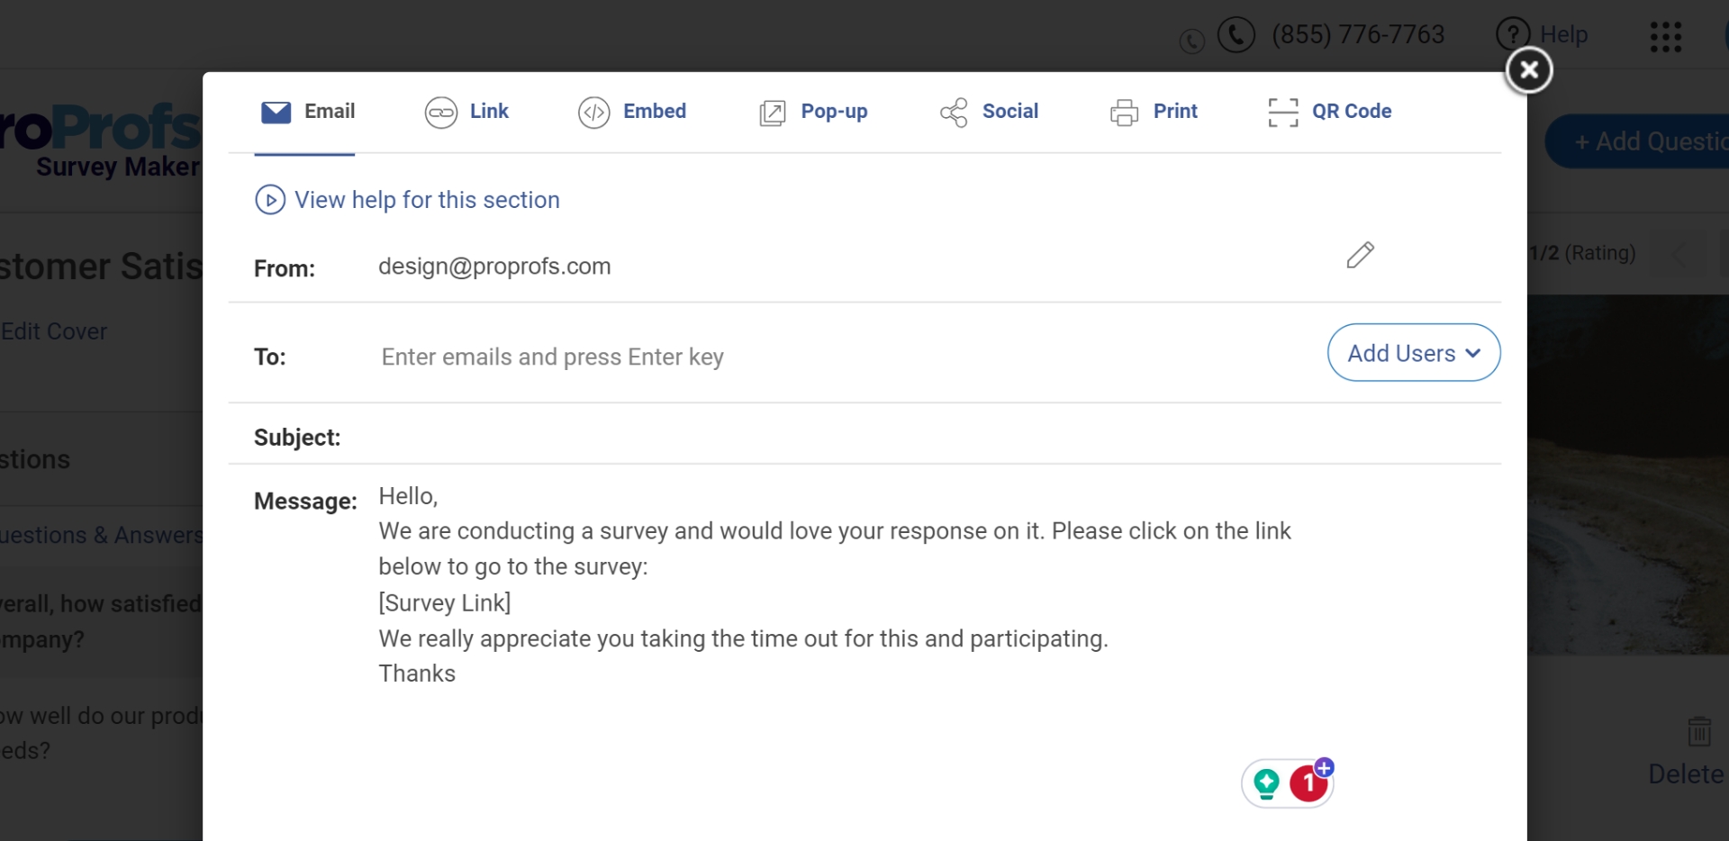Screen dimensions: 1729x841
Task: Click the trash Delete icon at right
Action: pos(1699,732)
